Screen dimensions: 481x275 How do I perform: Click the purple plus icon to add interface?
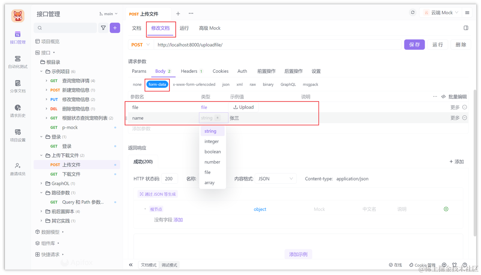115,28
